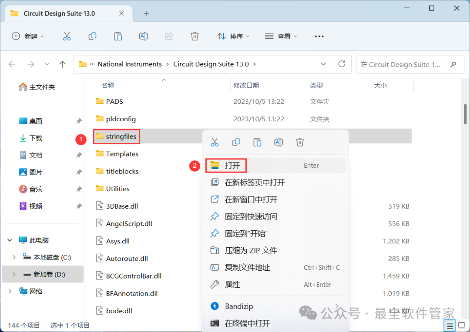This screenshot has width=470, height=332.
Task: Choose 在新标签页中打开
Action: 275,183
